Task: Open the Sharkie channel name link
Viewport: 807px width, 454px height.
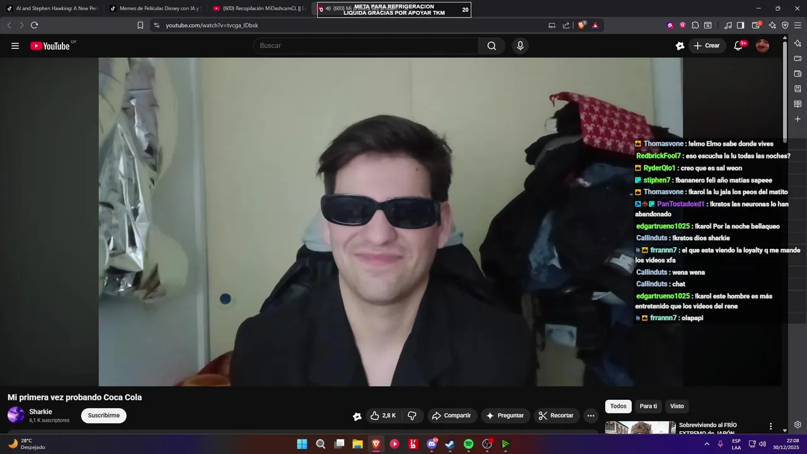Action: [x=40, y=412]
